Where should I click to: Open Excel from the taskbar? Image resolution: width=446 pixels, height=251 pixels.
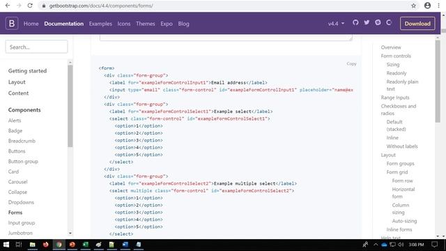(85, 245)
